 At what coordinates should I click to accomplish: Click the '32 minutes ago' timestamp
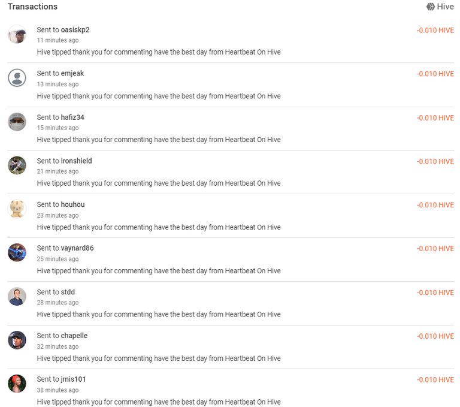(57, 347)
